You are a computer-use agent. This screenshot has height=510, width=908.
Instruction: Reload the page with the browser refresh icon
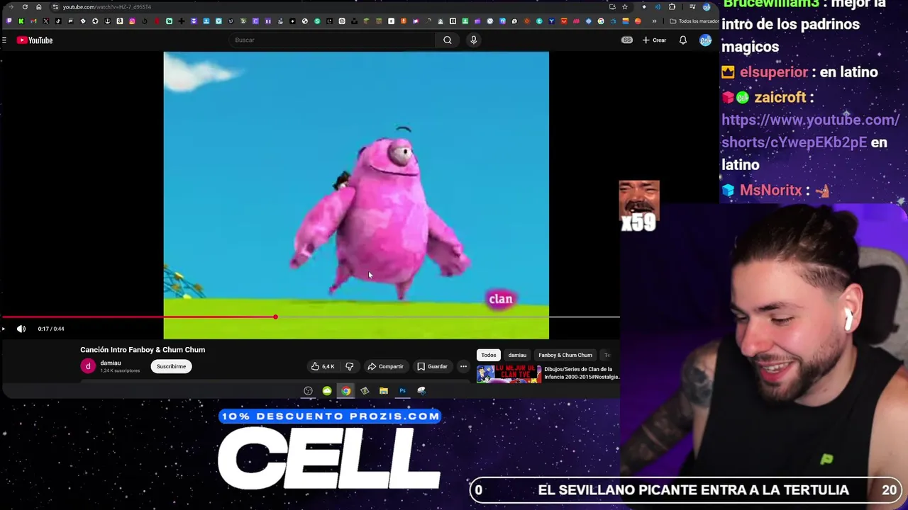click(x=25, y=7)
